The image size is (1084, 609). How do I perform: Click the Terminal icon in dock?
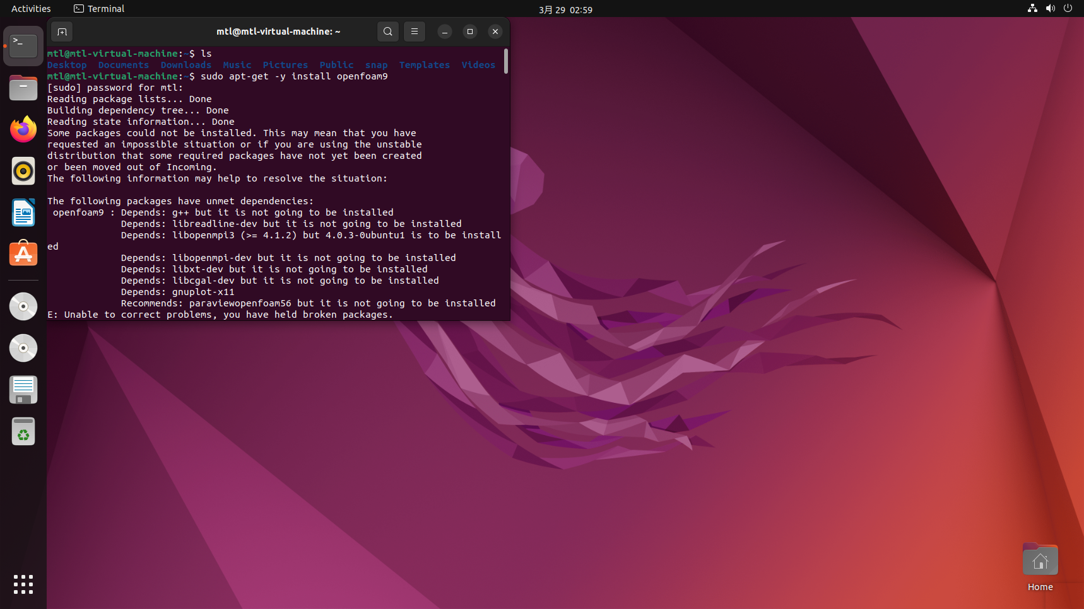tap(23, 46)
